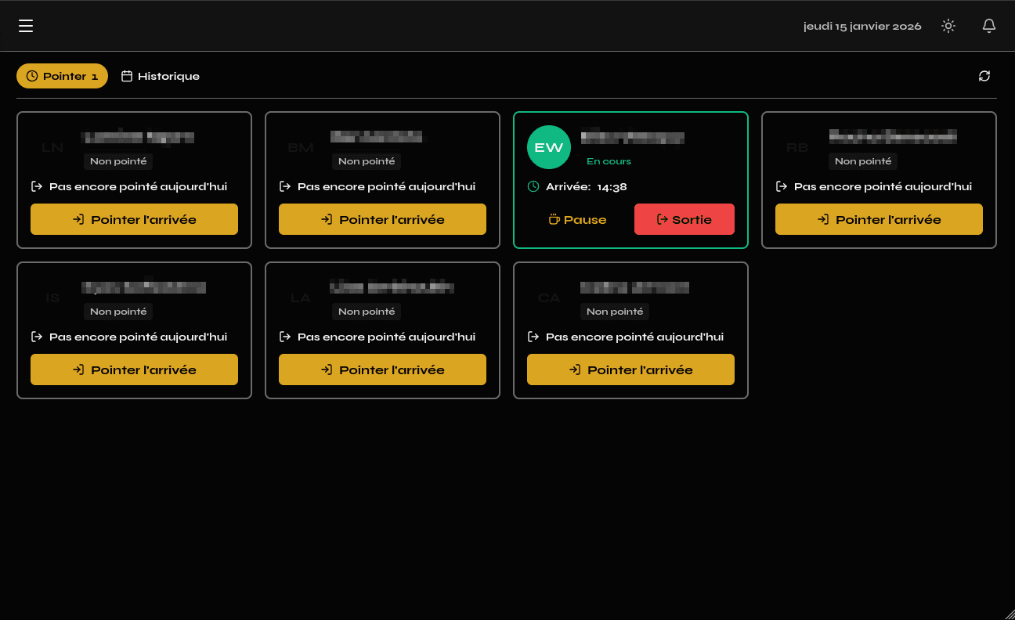This screenshot has width=1015, height=620.
Task: Clock in arrival for LA employee
Action: [x=382, y=369]
